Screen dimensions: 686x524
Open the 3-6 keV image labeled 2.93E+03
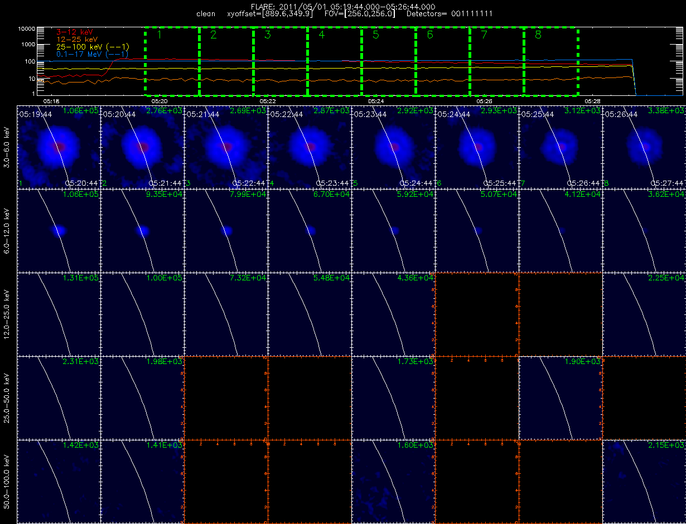click(477, 147)
